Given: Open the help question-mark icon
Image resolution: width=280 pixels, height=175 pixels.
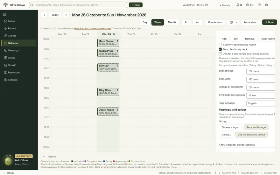Looking at the screenshot, I should tap(259, 5).
